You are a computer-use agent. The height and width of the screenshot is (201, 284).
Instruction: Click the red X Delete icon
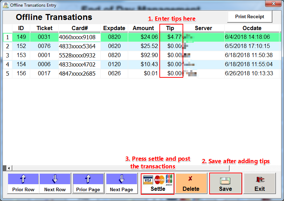tap(190, 179)
